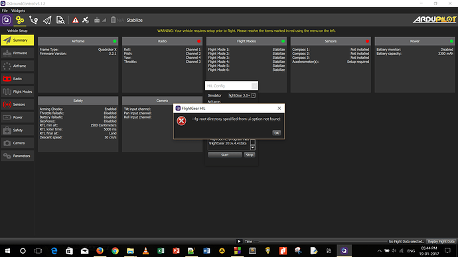Open the Analyze log view icon
Image resolution: width=458 pixels, height=257 pixels.
pos(60,20)
